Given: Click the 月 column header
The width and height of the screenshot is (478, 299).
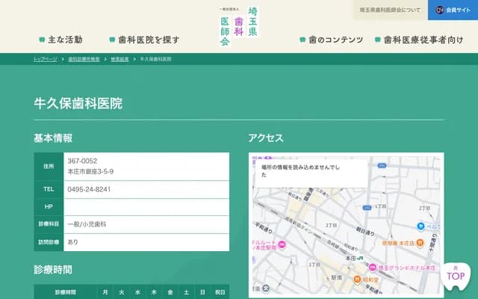Looking at the screenshot, I should [105, 292].
